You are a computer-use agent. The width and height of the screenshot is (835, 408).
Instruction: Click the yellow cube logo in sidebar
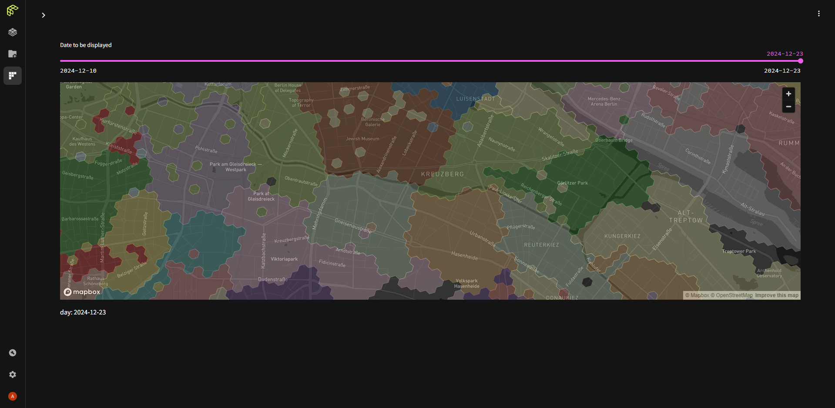coord(13,10)
